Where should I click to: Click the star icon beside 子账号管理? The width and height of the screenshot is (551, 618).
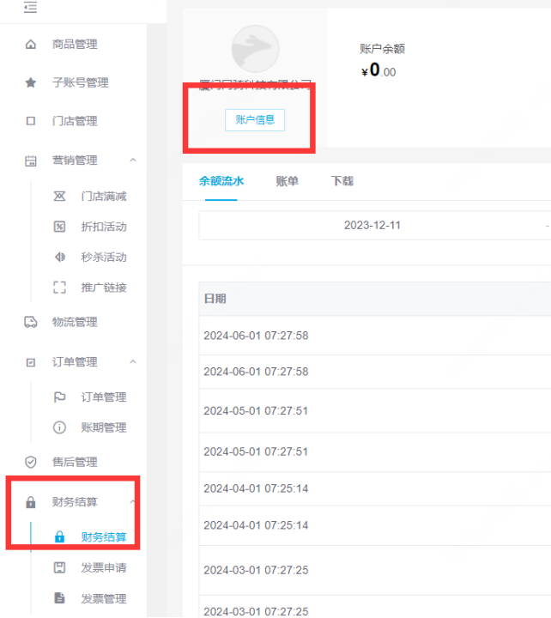pos(31,83)
